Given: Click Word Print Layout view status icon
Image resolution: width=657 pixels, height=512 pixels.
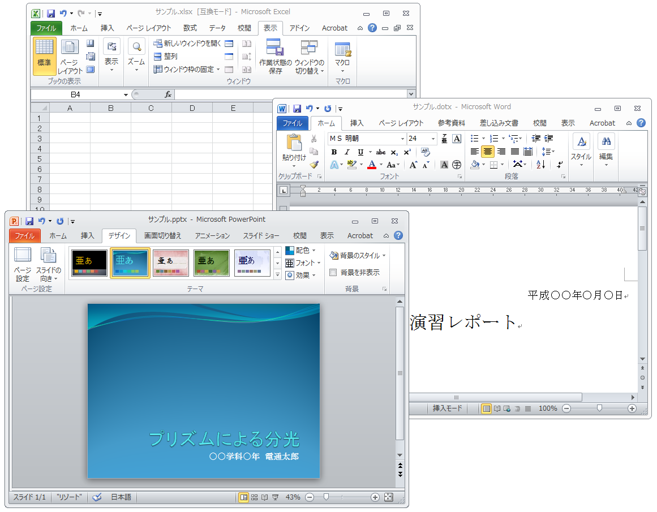Looking at the screenshot, I should tap(486, 408).
